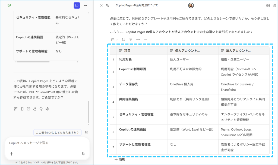Image resolution: width=278 pixels, height=165 pixels.
Task: Click the 個人ユーザー cell
Action: coord(193,59)
